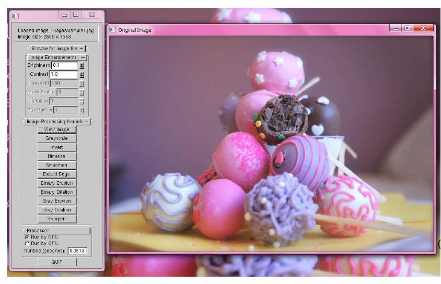Run the Detect Edge kernel

tap(57, 174)
